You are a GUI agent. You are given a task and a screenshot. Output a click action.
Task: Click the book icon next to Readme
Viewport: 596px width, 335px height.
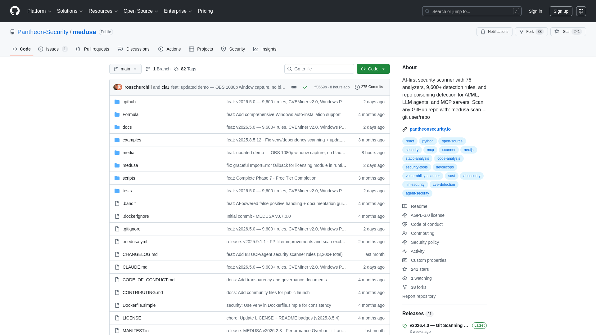pos(405,206)
